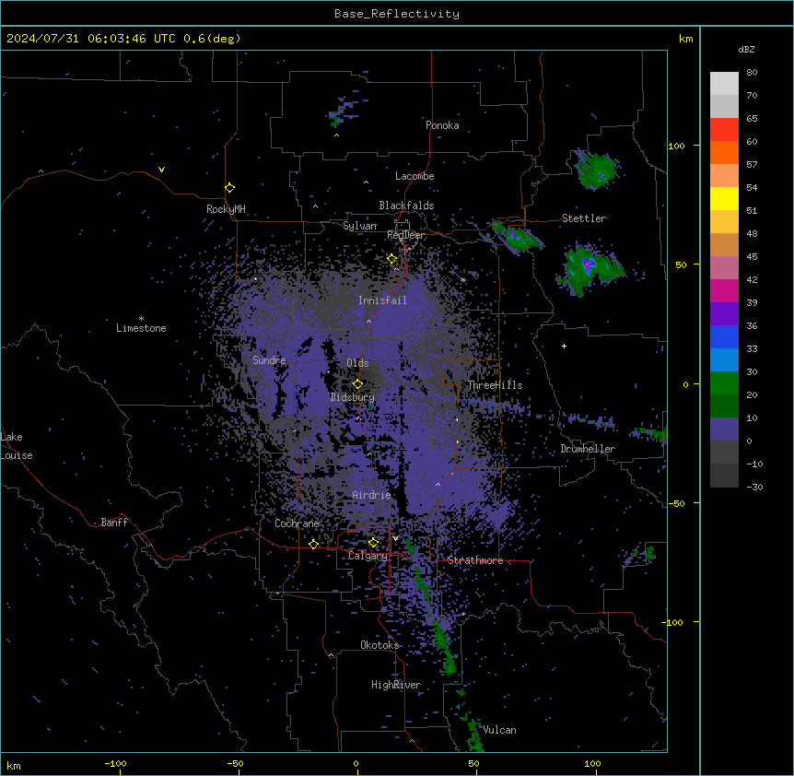Click the Stettler label
The width and height of the screenshot is (794, 776).
pos(584,218)
